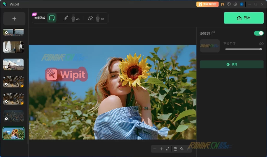Toggle the 添加水印 watermark switch
This screenshot has width=267, height=157.
259,33
